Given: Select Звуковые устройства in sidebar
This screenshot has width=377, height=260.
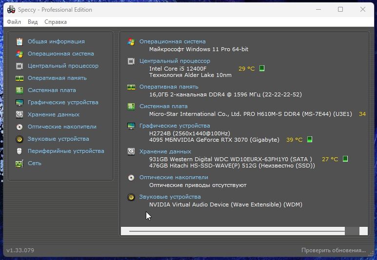Looking at the screenshot, I should point(59,139).
